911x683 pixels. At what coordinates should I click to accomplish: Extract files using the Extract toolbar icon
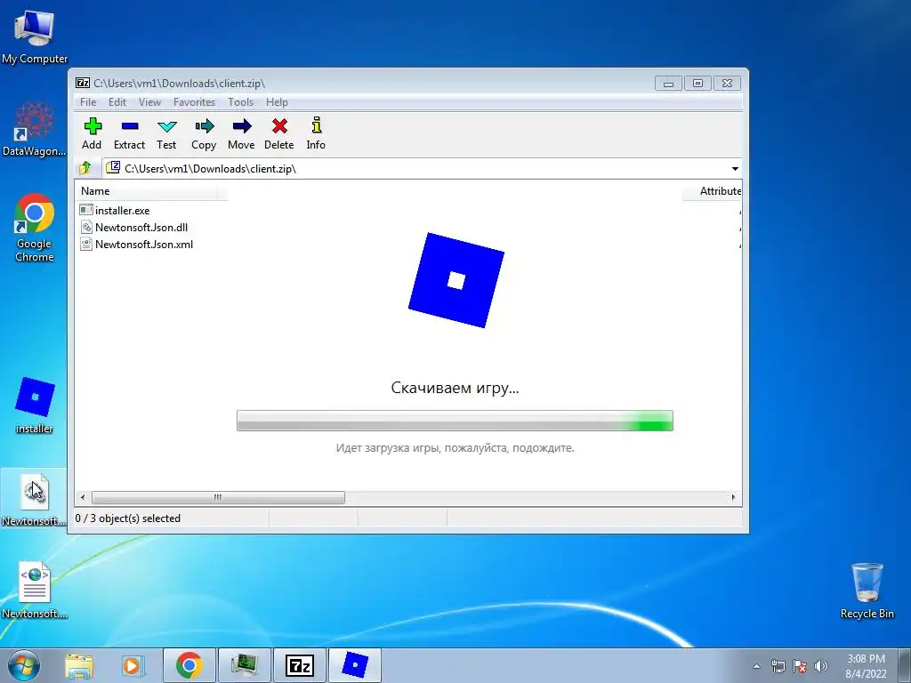130,126
